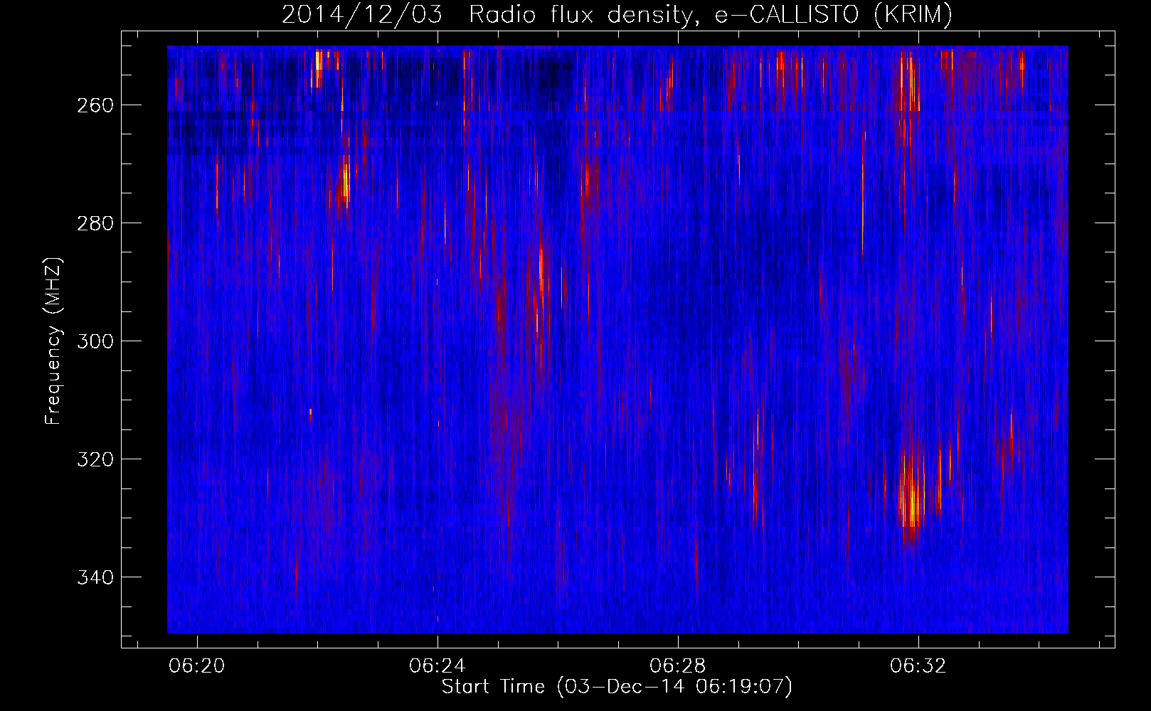Click the 06:24 time tick label

437,666
